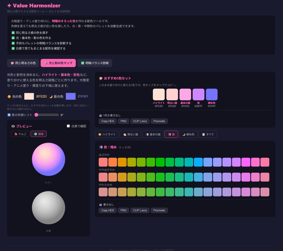Pick the first swatch in やわらかめ row
The height and width of the screenshot is (251, 283).
[103, 192]
